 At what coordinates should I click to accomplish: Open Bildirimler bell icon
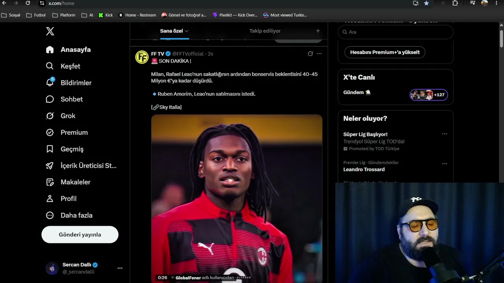[50, 83]
